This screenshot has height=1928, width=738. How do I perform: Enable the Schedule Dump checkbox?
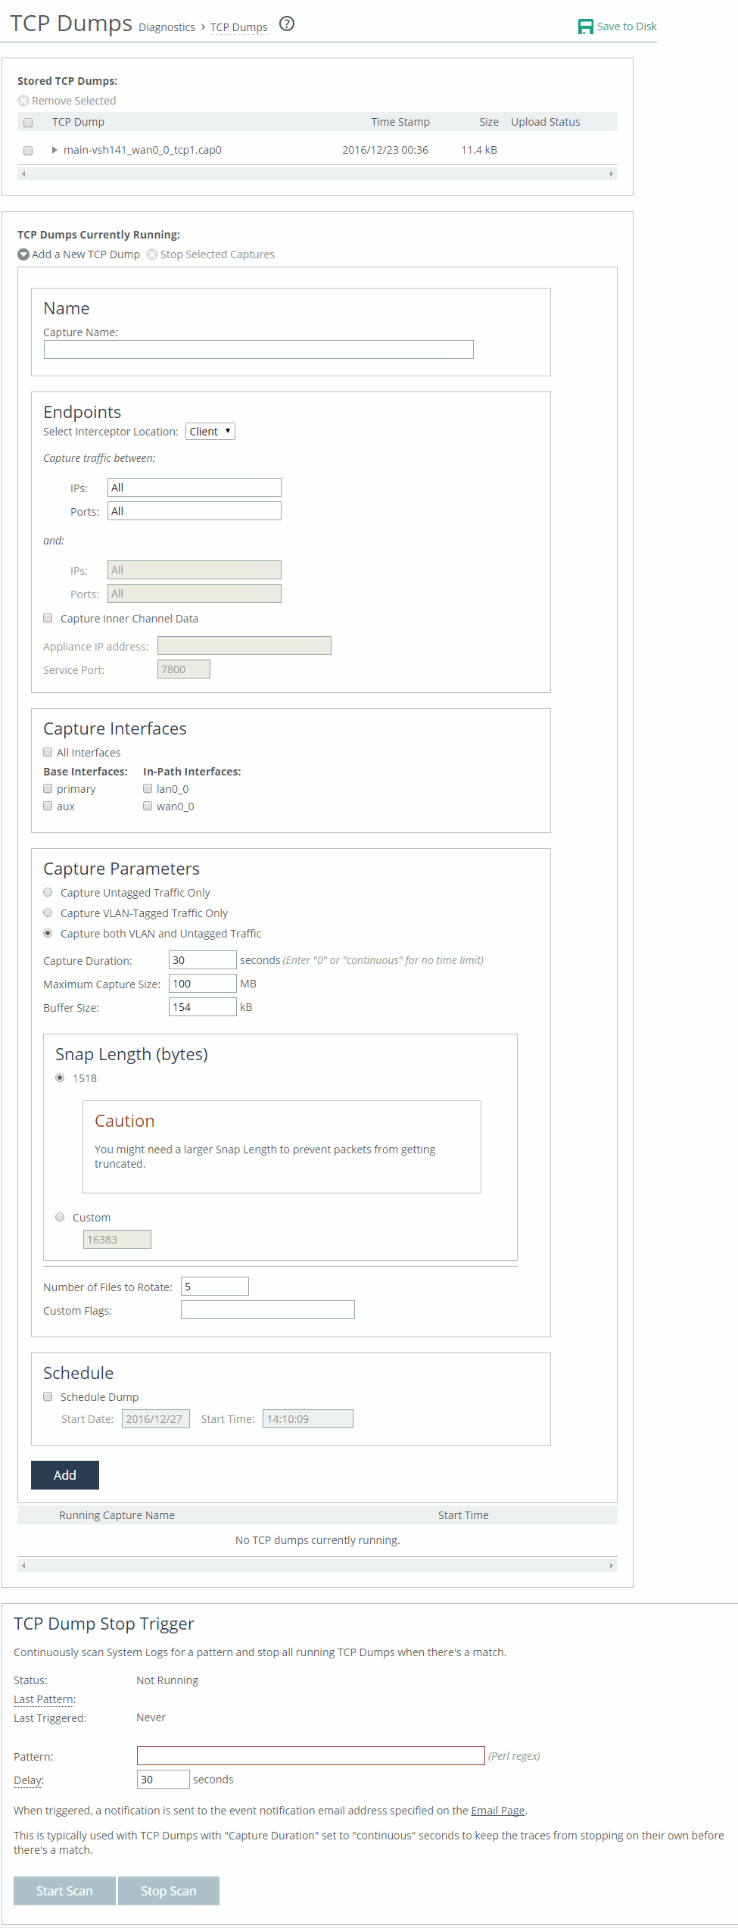coord(48,1396)
